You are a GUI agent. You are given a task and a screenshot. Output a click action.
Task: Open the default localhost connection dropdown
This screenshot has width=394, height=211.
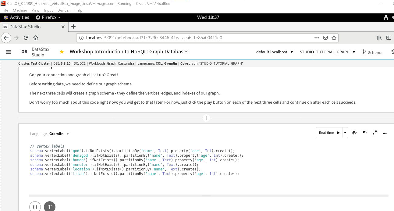tap(274, 52)
